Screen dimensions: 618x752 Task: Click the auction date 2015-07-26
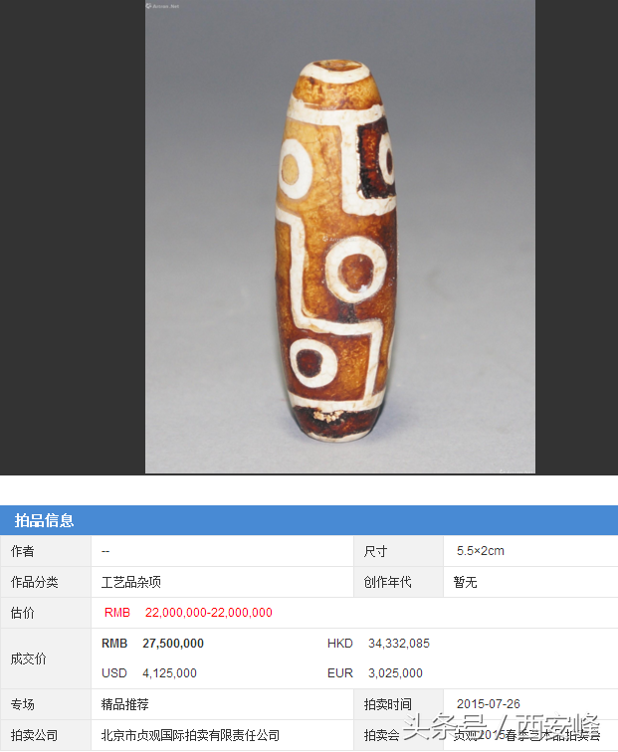488,703
